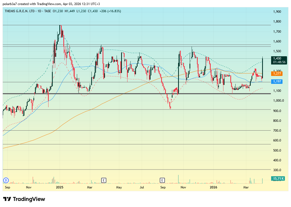Click the 1,800 price scale label

(x=277, y=21)
